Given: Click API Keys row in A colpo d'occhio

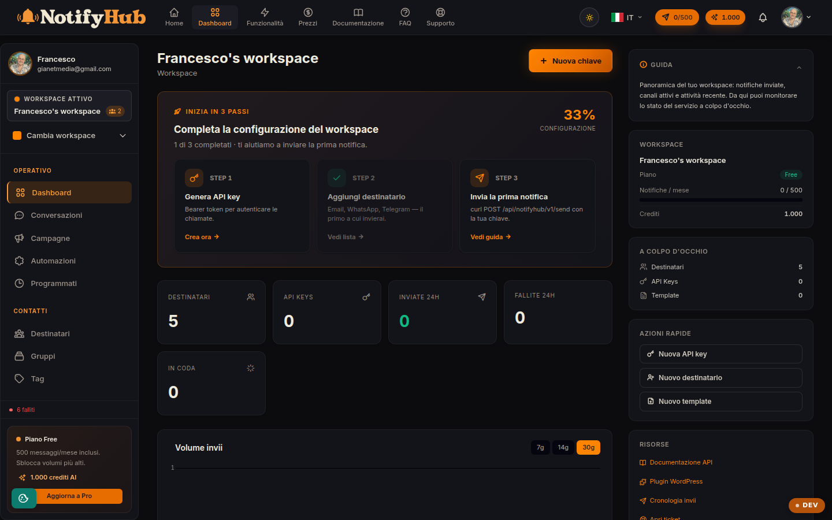Looking at the screenshot, I should point(721,281).
